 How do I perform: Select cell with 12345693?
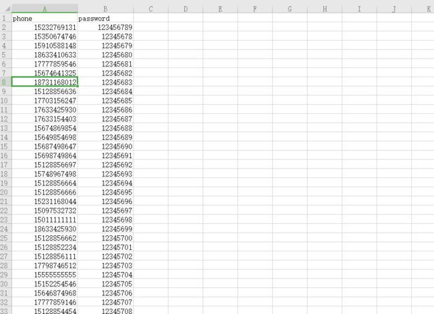click(105, 173)
